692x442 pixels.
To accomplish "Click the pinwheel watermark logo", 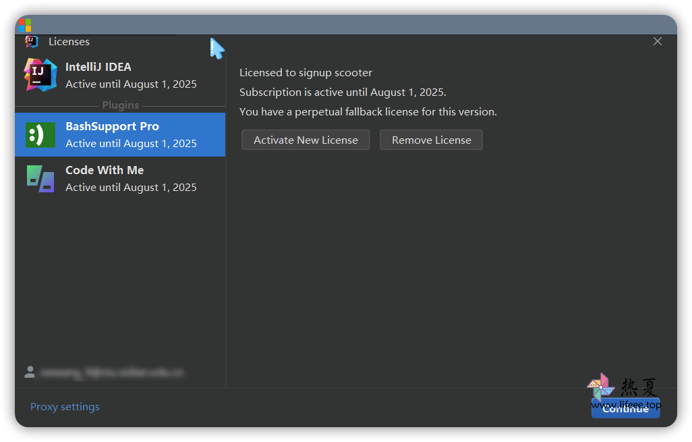I will (600, 387).
